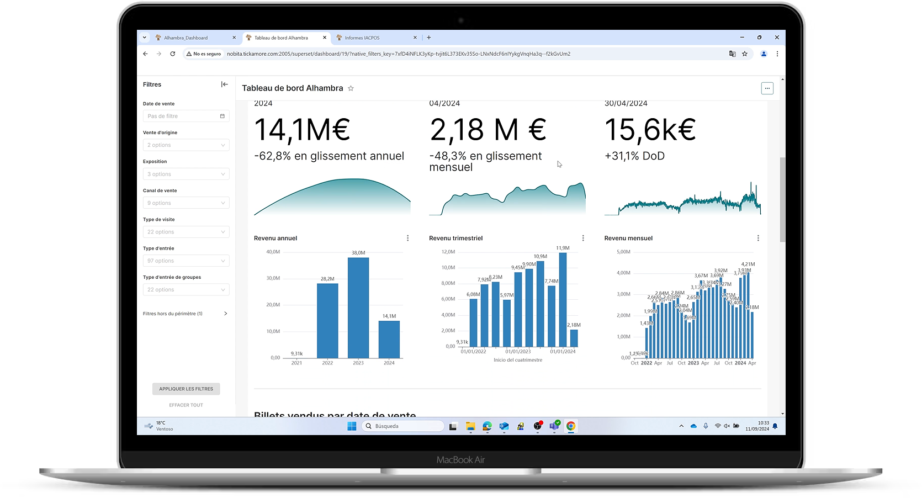Screen dimensions: 922x498
Task: Expand Filtres hors du périmètre section
Action: [186, 314]
